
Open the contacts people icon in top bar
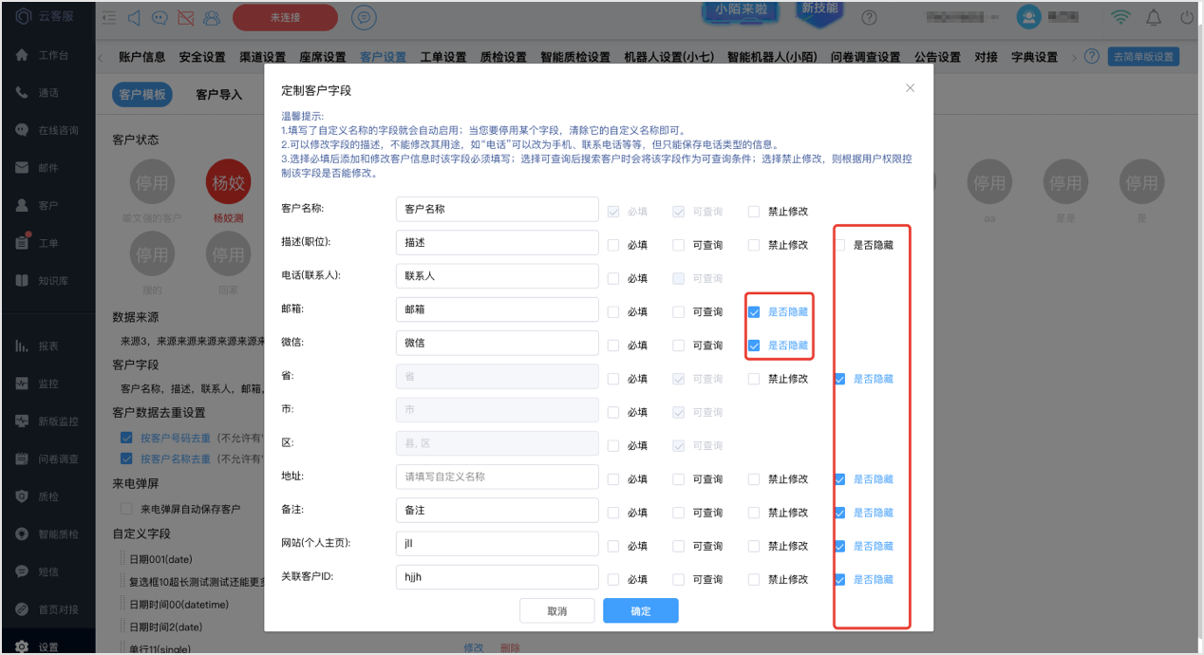coord(211,18)
